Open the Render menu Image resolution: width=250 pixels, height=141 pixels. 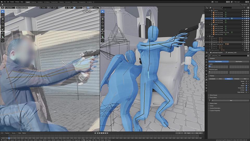[x=12, y=2]
